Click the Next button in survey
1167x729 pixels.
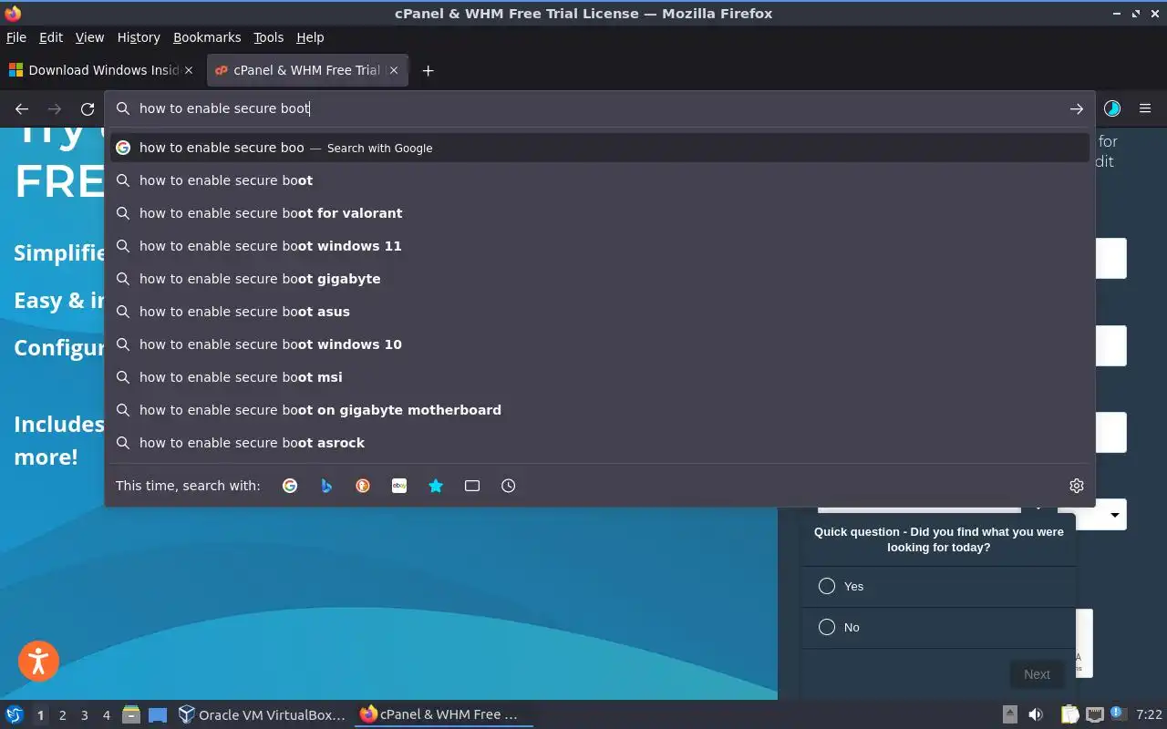[x=1037, y=674]
